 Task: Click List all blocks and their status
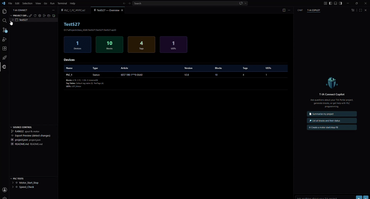332,121
